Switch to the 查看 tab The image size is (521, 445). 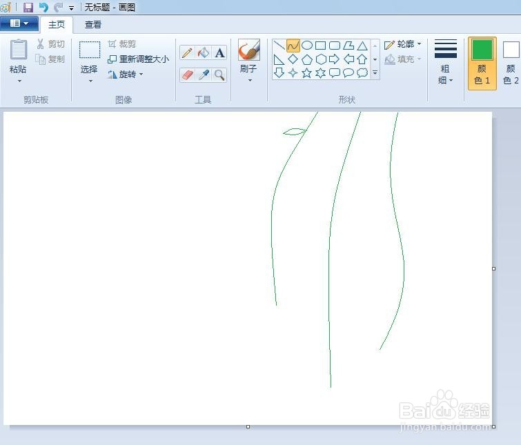pos(92,25)
